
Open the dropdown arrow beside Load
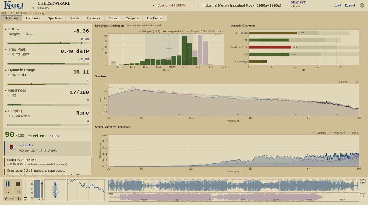tap(330, 5)
